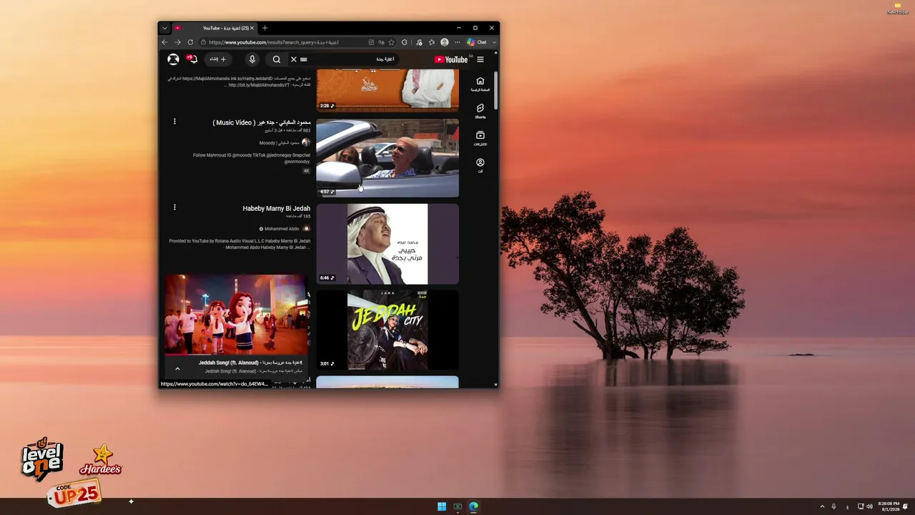The height and width of the screenshot is (515, 915).
Task: Select the YouTube browser tab
Action: 214,28
